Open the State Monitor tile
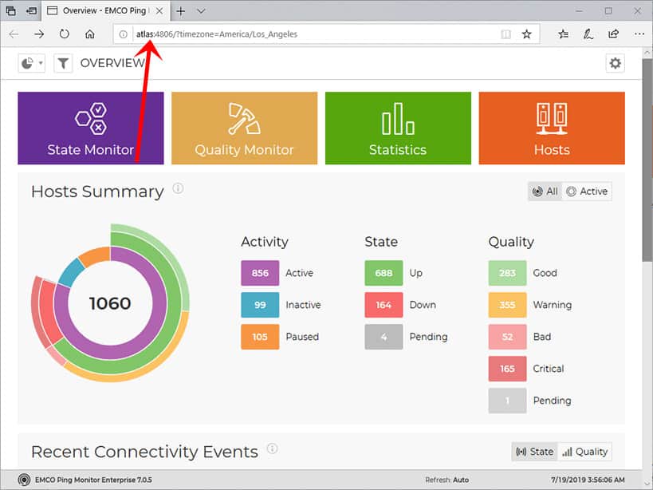 coord(91,128)
